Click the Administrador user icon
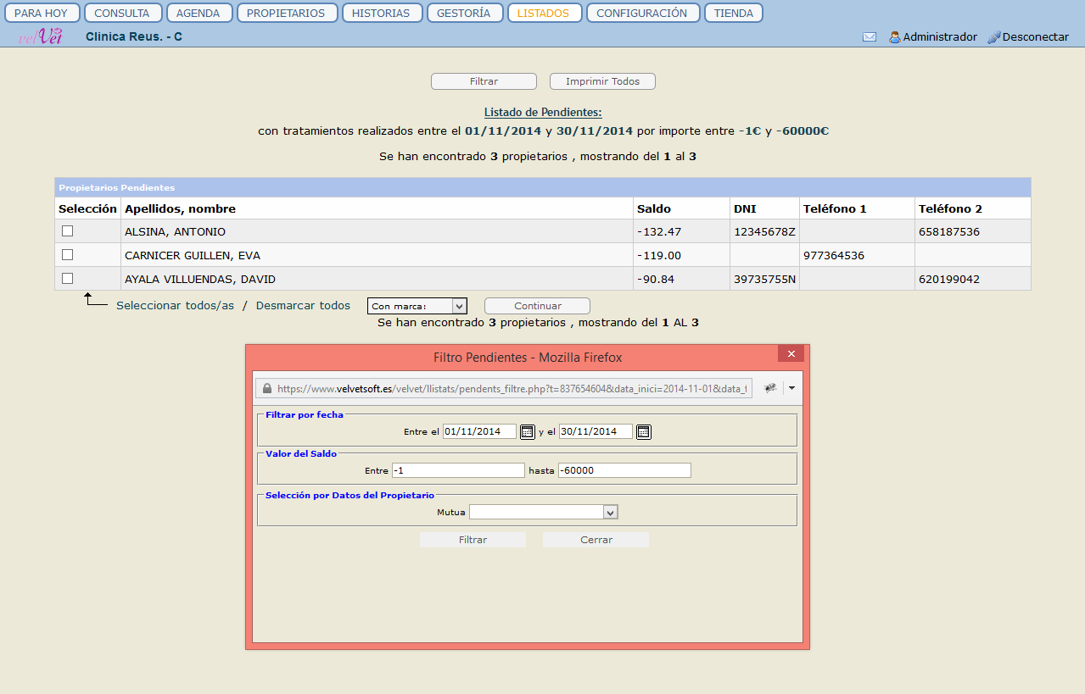1085x694 pixels. coord(894,37)
